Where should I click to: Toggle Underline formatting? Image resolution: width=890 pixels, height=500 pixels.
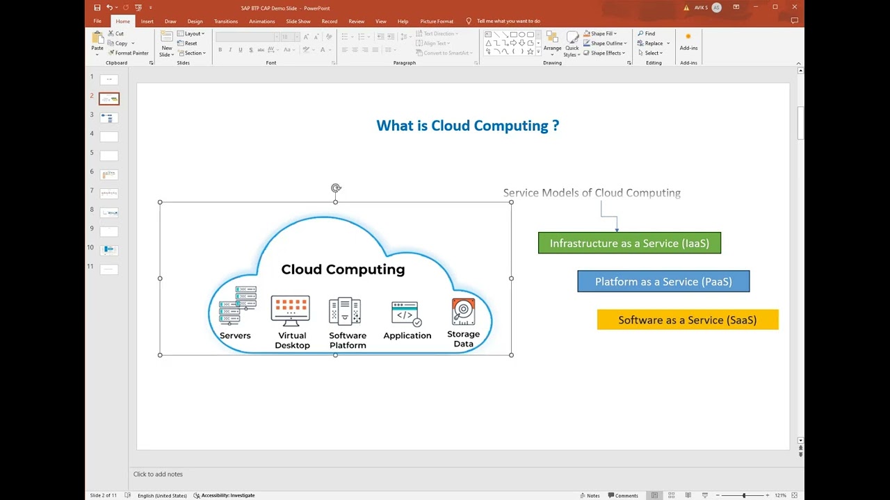241,50
